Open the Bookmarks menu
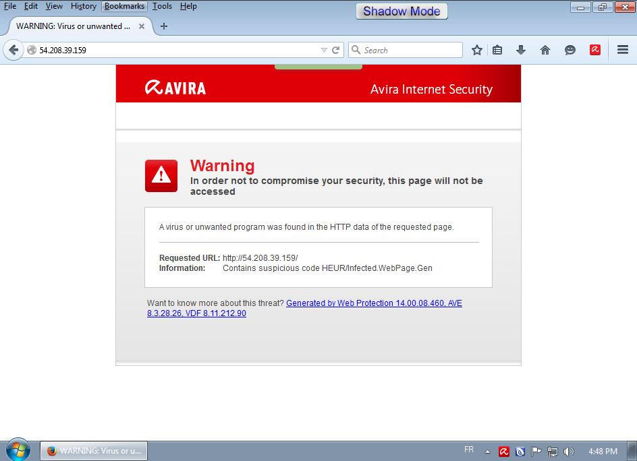The image size is (637, 461). 124,6
